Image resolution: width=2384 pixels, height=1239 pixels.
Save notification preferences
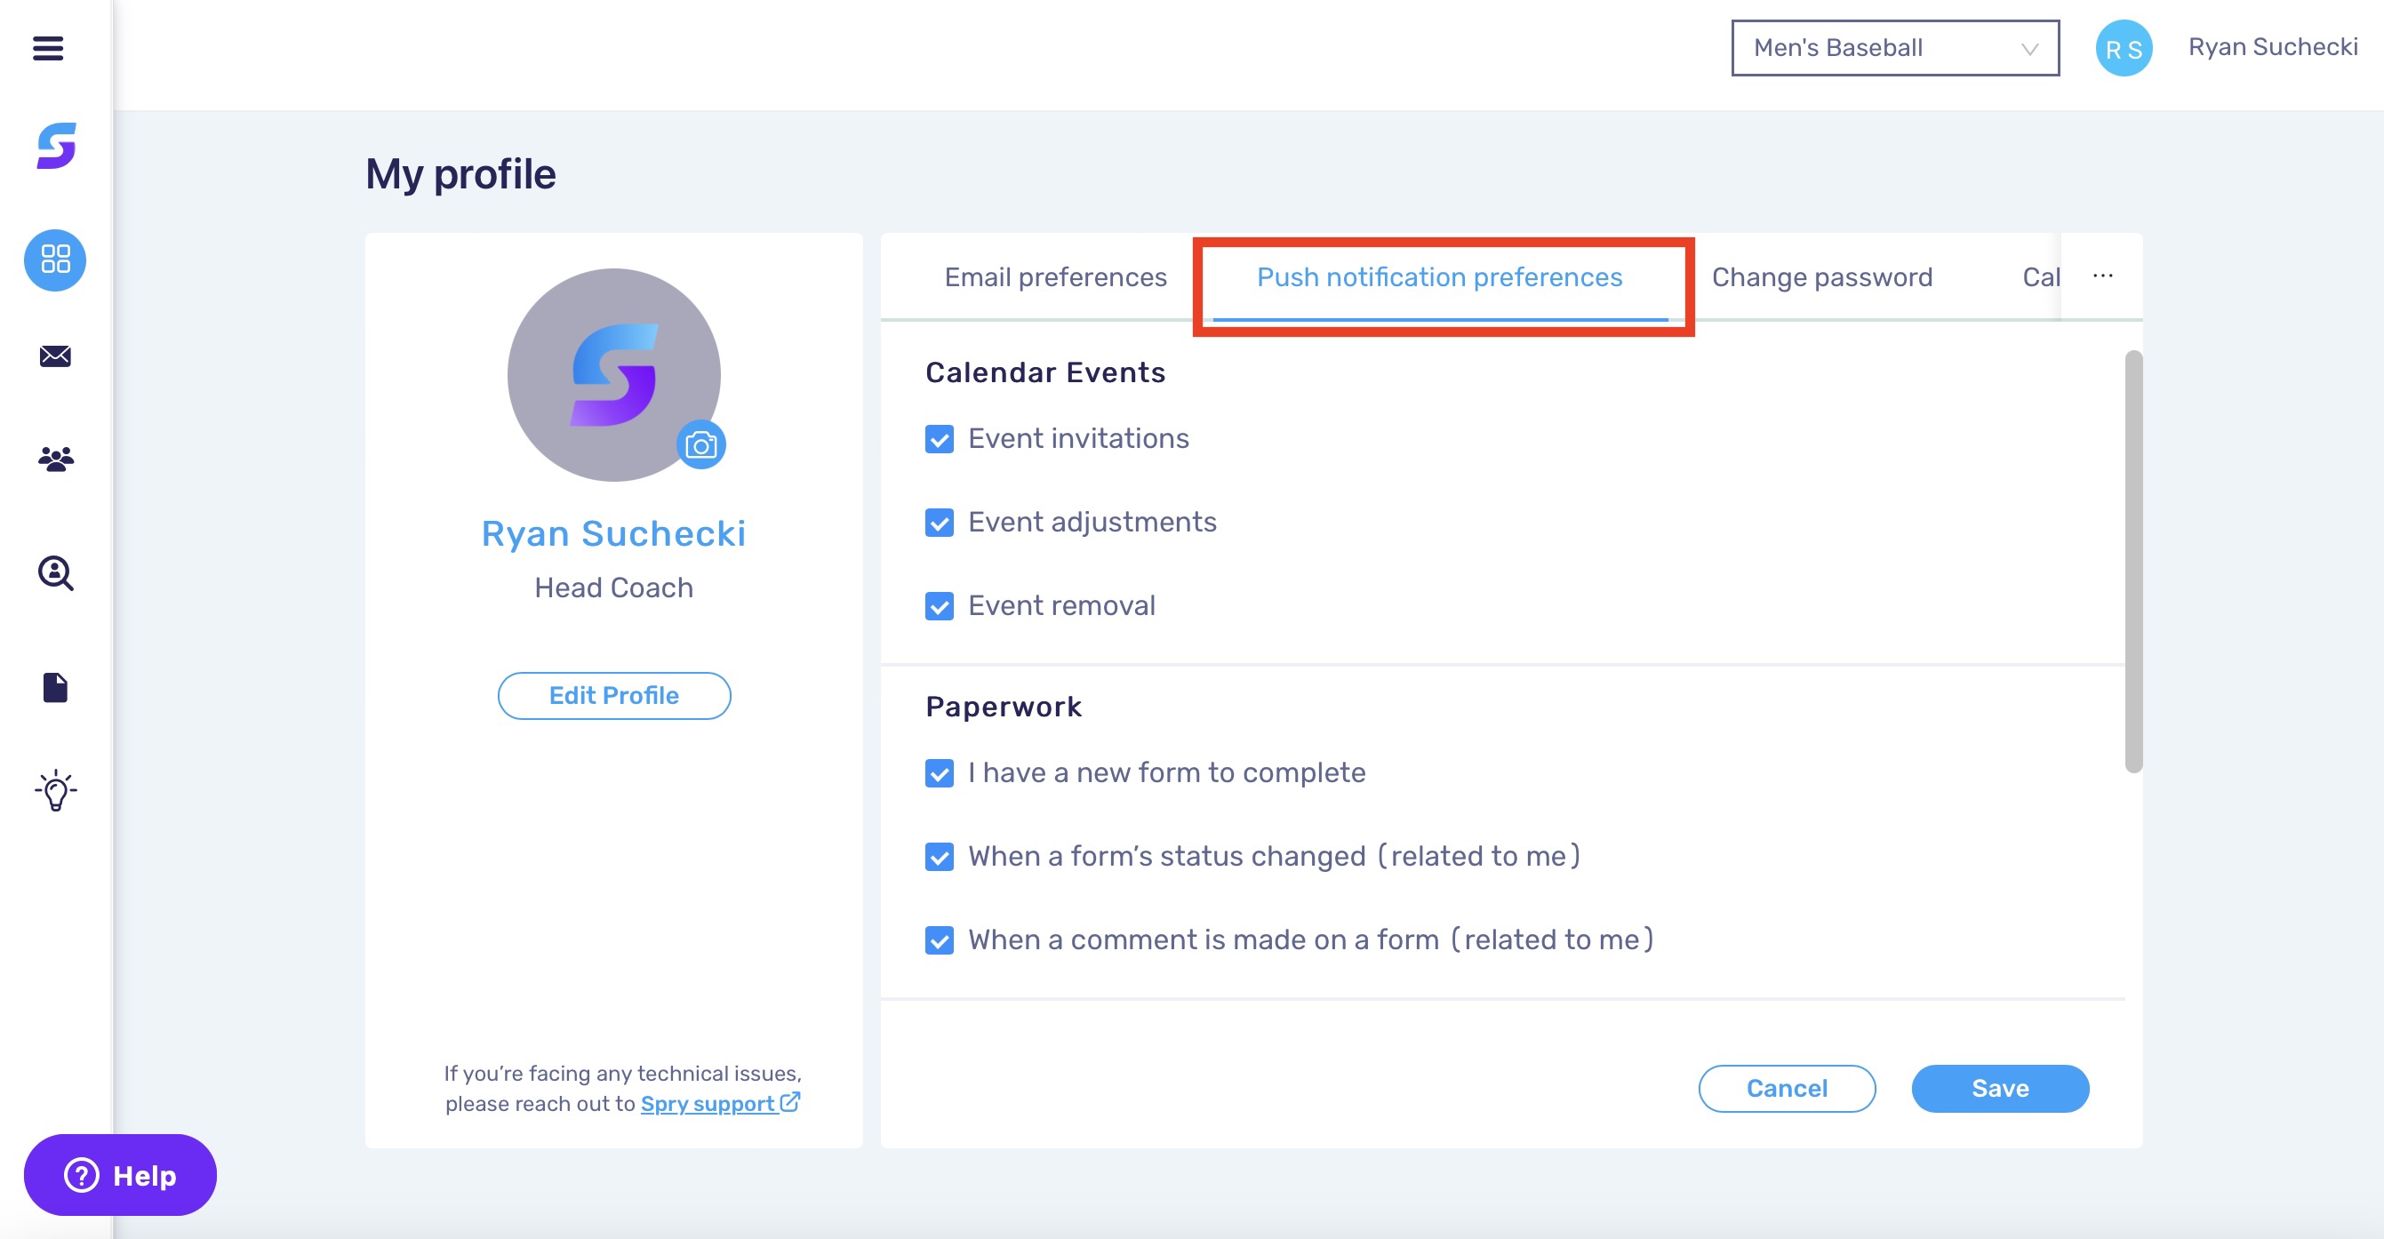tap(2000, 1088)
